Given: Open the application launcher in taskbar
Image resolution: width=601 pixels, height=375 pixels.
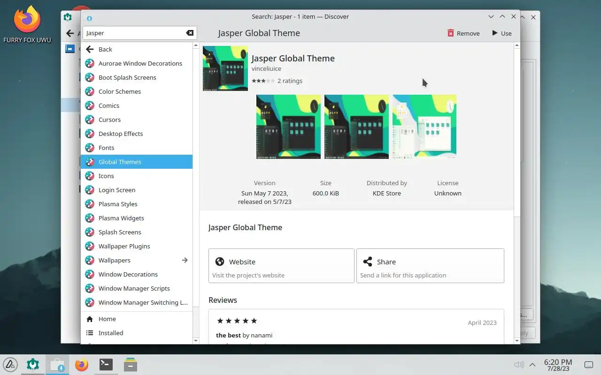Looking at the screenshot, I should pos(10,364).
